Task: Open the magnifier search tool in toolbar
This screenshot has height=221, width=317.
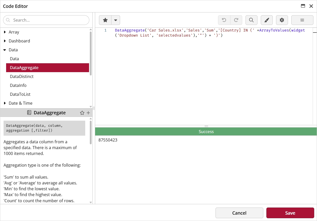Action: coord(251,20)
